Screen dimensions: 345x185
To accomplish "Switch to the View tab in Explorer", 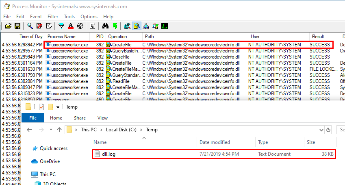I will [x=102, y=118].
